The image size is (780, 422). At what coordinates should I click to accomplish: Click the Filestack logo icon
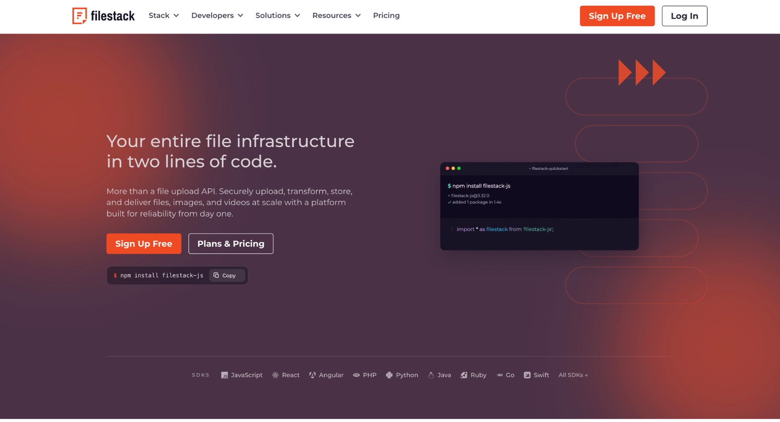click(x=79, y=16)
